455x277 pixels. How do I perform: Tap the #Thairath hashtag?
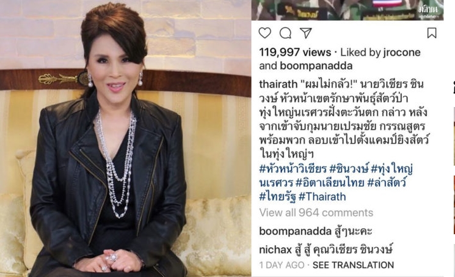point(322,197)
